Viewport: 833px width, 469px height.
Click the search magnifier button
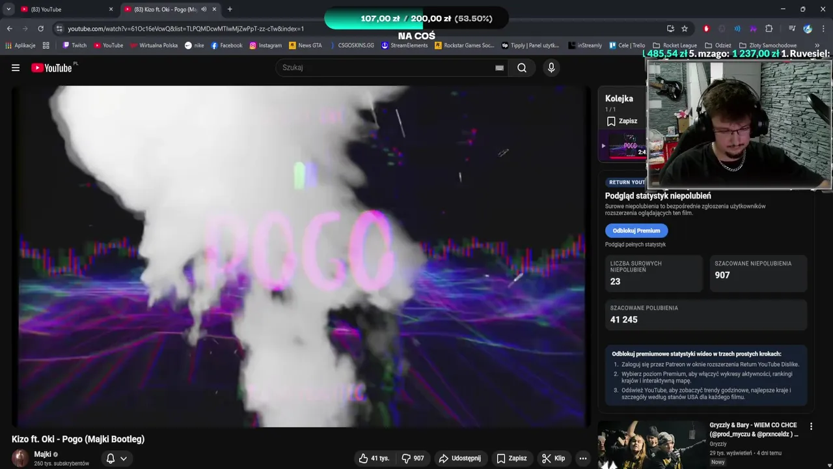tap(522, 68)
